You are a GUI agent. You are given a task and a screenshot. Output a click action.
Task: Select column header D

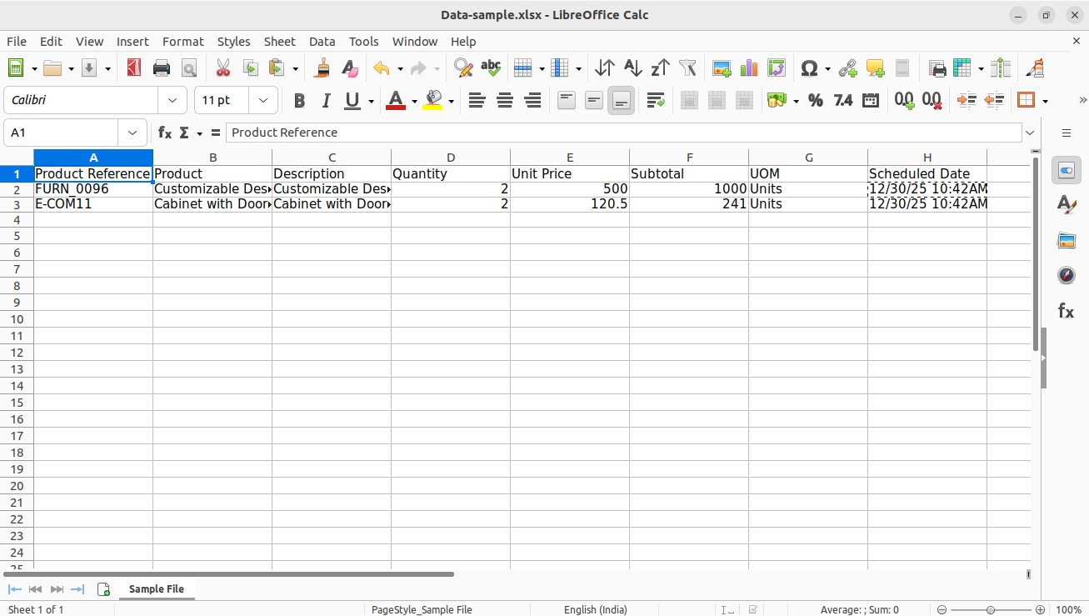click(451, 158)
